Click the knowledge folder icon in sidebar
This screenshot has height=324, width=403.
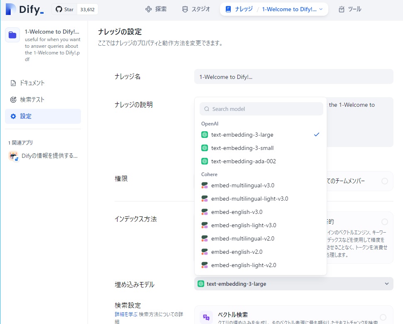click(12, 35)
